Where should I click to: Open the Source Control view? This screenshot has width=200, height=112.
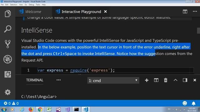pyautogui.click(x=7, y=44)
